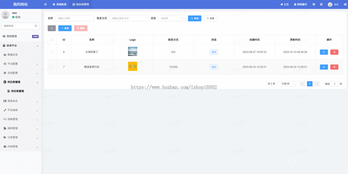Viewport: 348px width, 174px height.
Task: Click the refresh icon above the table
Action: tap(52, 28)
